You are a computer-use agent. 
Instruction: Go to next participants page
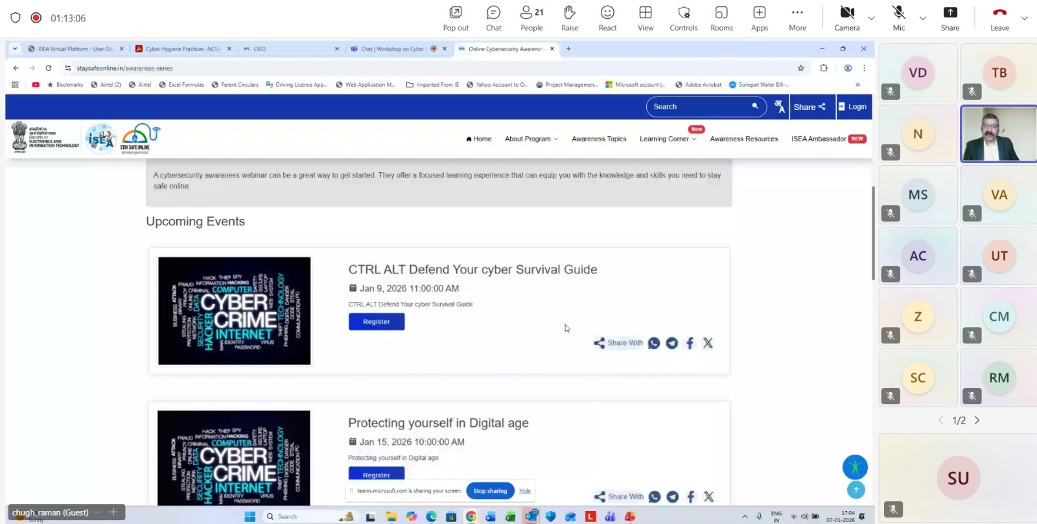[x=977, y=420]
